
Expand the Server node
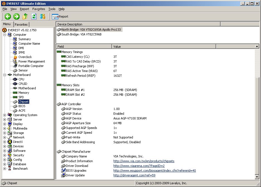(5, 119)
